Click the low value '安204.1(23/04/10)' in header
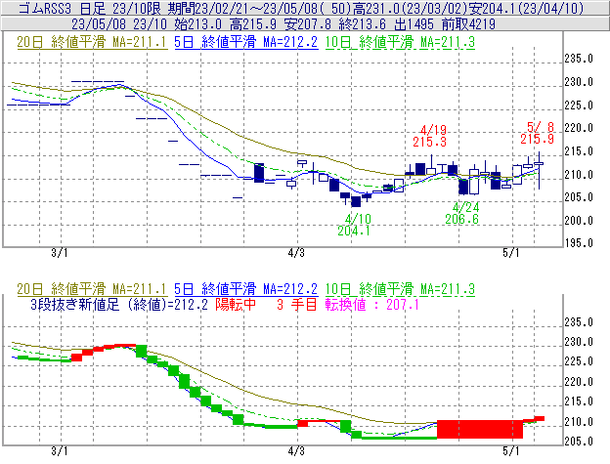610x464 pixels. (526, 9)
